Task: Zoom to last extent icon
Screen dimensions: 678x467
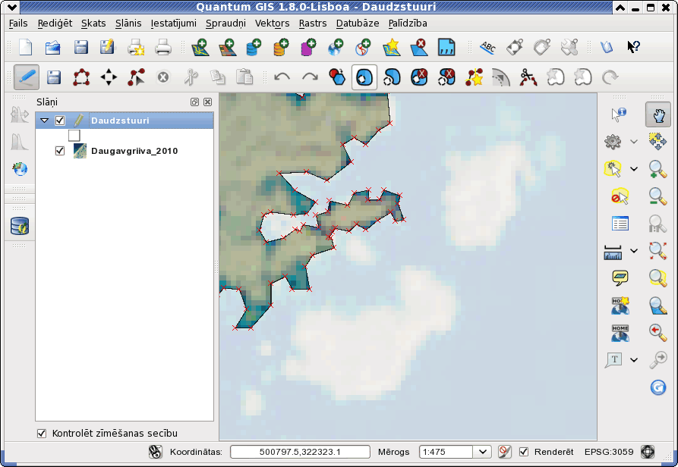Action: [658, 332]
